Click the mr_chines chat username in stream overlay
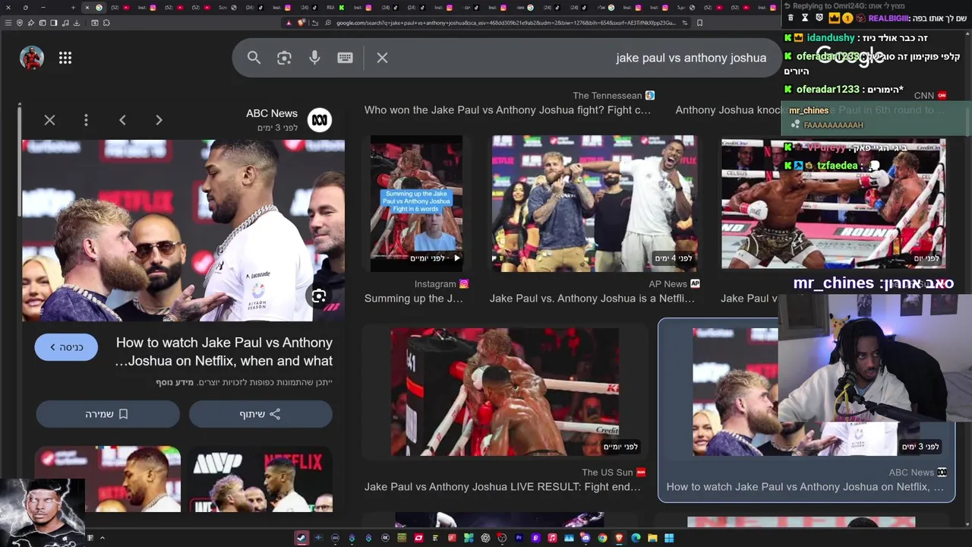 click(x=809, y=111)
